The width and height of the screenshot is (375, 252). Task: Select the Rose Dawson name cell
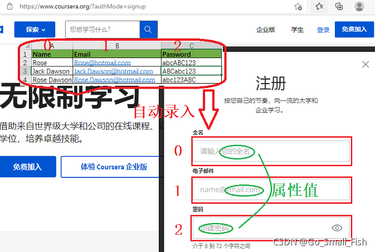[52, 80]
